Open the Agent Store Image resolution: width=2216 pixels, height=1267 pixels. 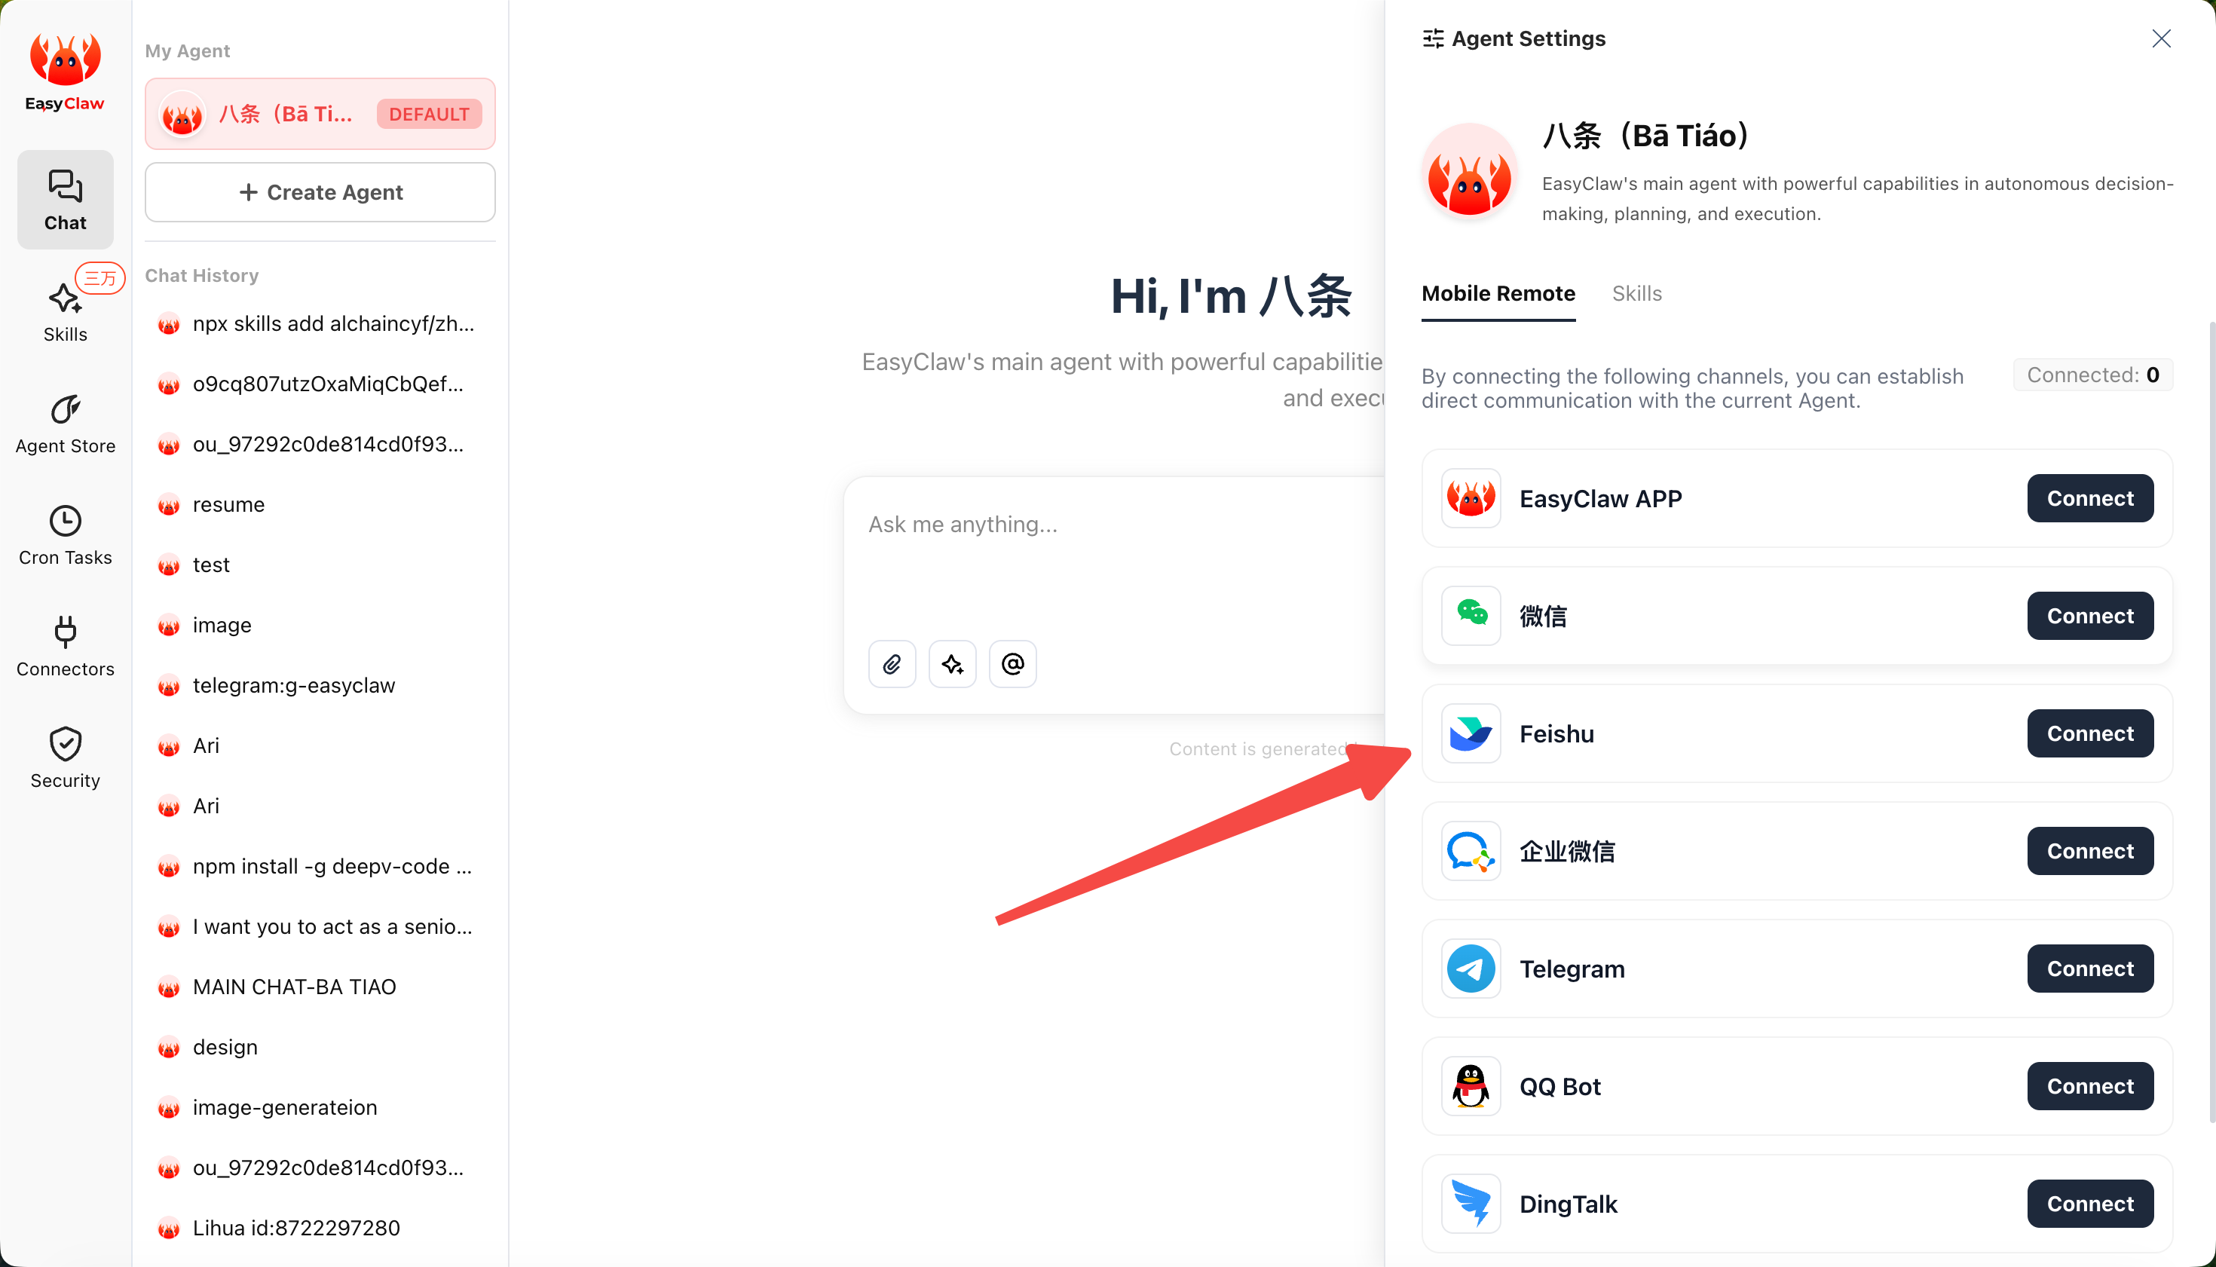pyautogui.click(x=66, y=424)
